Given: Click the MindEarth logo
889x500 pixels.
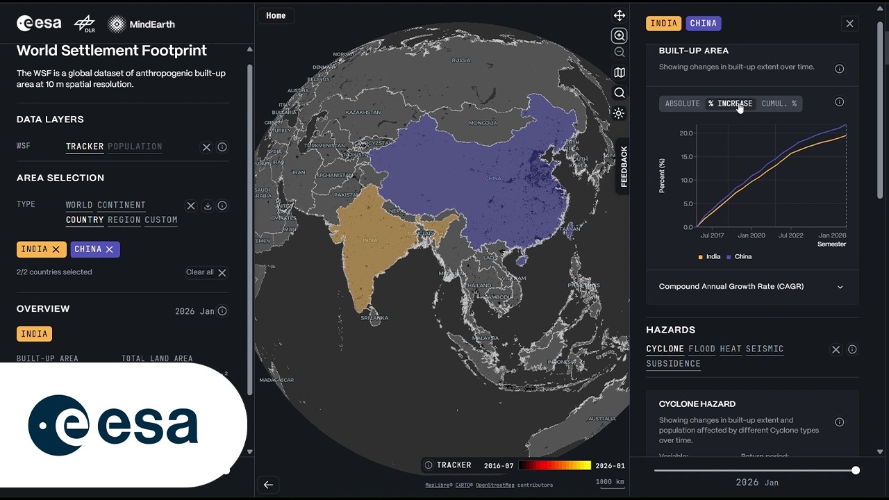Looking at the screenshot, I should (142, 24).
